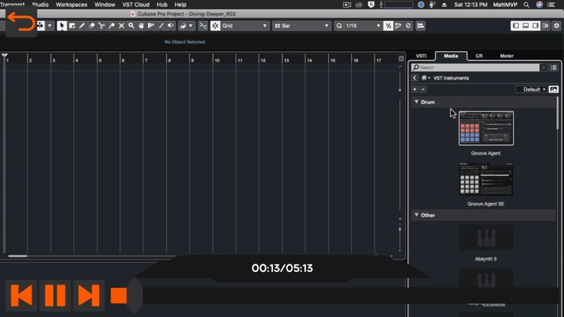Select the Groove Agent SE thumbnail

tap(486, 179)
